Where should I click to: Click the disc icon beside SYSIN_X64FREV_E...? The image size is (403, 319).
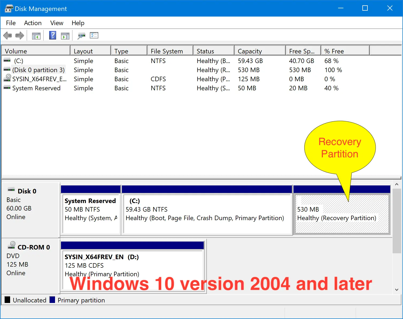(x=7, y=78)
